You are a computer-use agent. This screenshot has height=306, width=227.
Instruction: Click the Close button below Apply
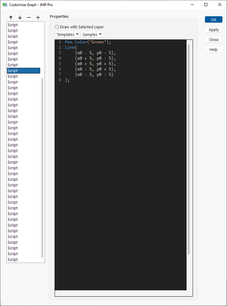pyautogui.click(x=214, y=40)
